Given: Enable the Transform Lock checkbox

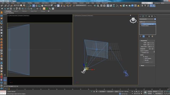Looking at the screenshot, I should 141,53.
